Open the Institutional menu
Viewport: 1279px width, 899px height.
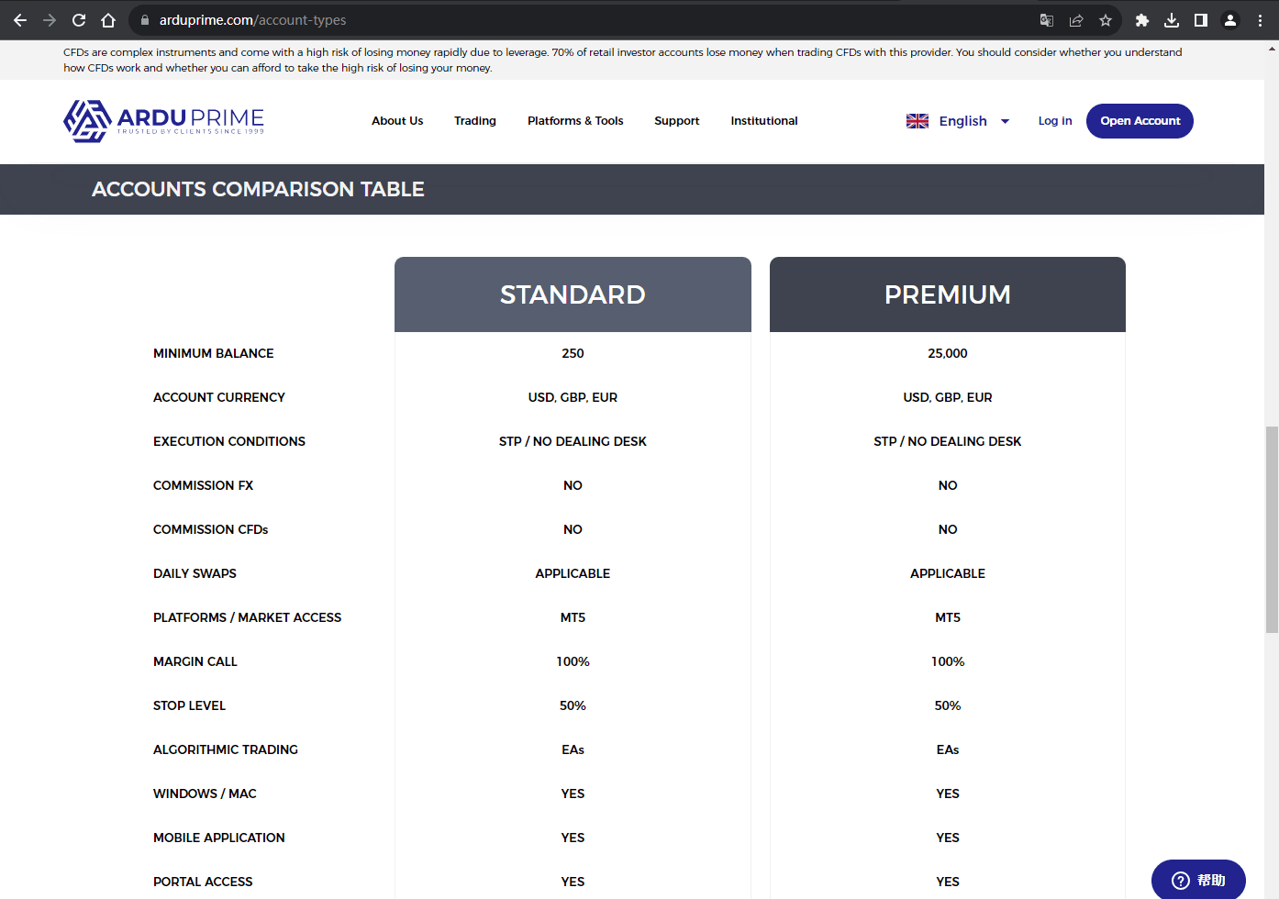(x=764, y=121)
